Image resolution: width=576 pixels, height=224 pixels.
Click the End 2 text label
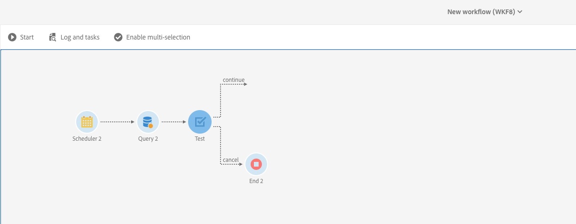click(256, 181)
